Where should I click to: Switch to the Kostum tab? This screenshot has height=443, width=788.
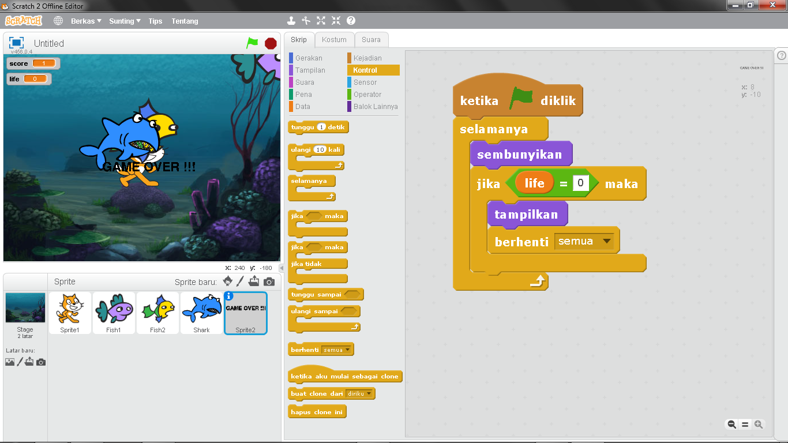tap(334, 39)
